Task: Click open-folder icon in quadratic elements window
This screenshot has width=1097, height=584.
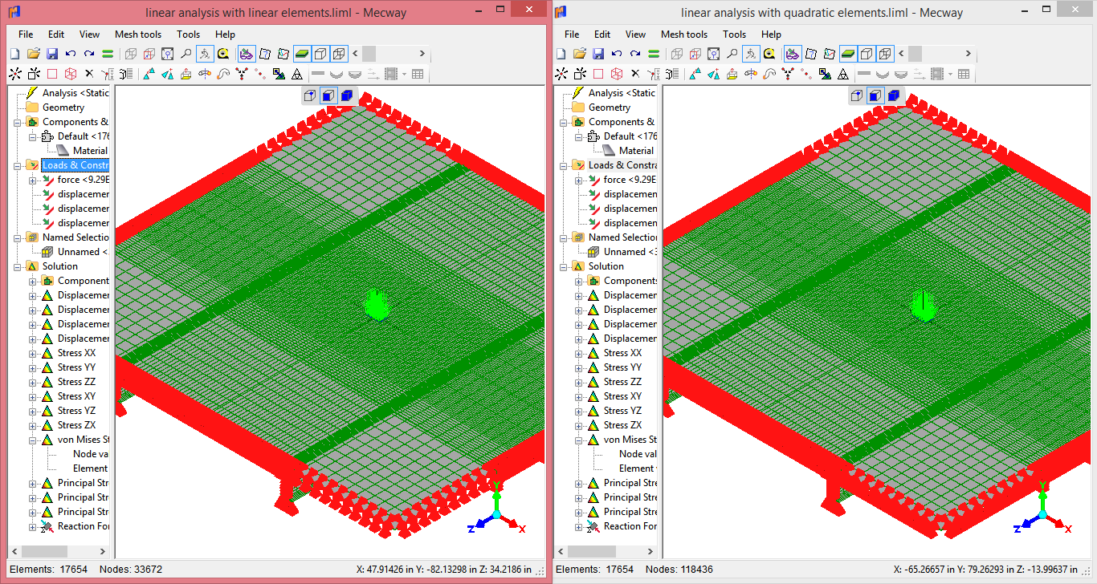Action: click(580, 54)
